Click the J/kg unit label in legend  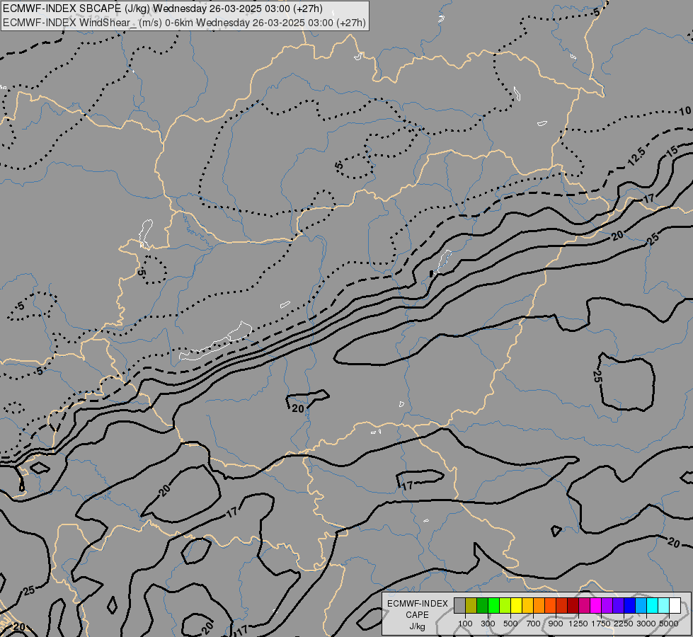point(417,626)
